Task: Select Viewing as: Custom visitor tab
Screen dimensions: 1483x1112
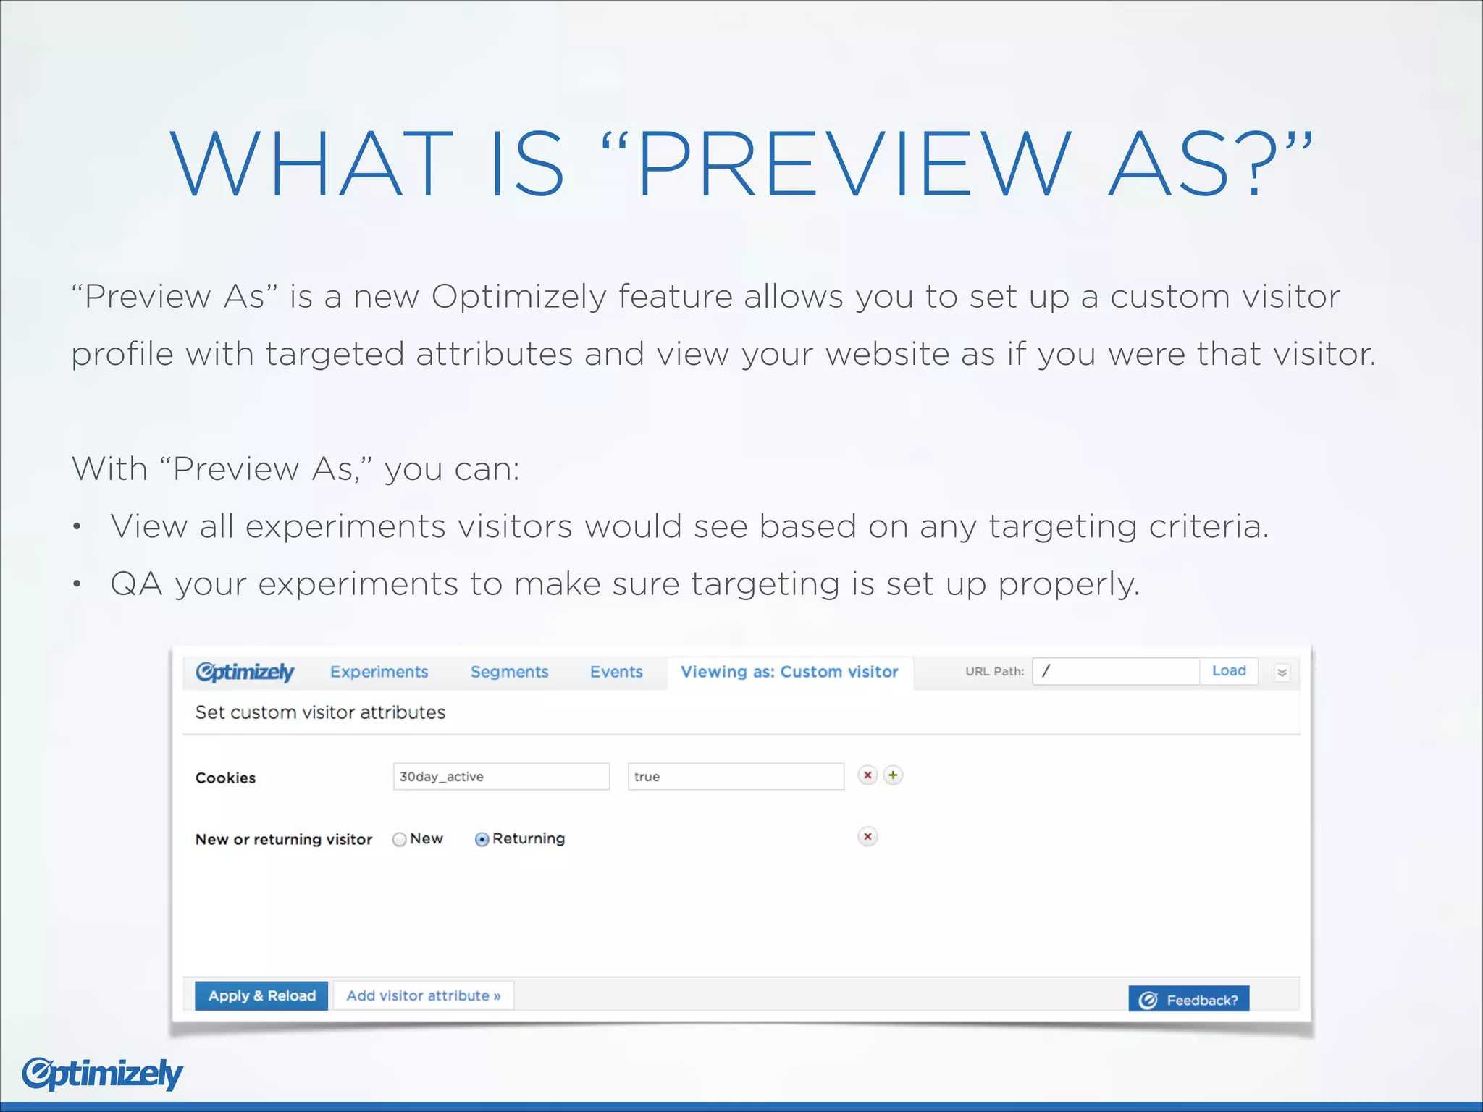Action: tap(789, 672)
